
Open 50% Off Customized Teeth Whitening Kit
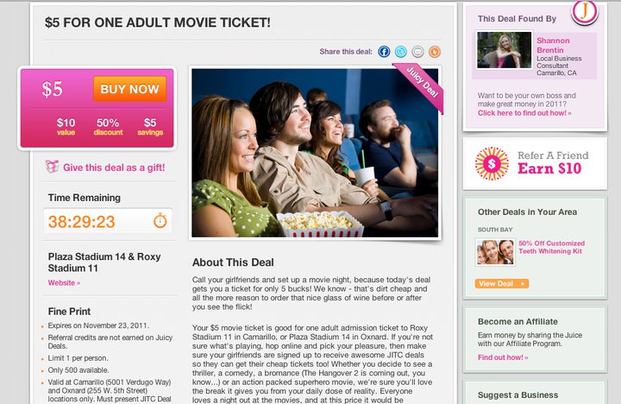pyautogui.click(x=551, y=247)
